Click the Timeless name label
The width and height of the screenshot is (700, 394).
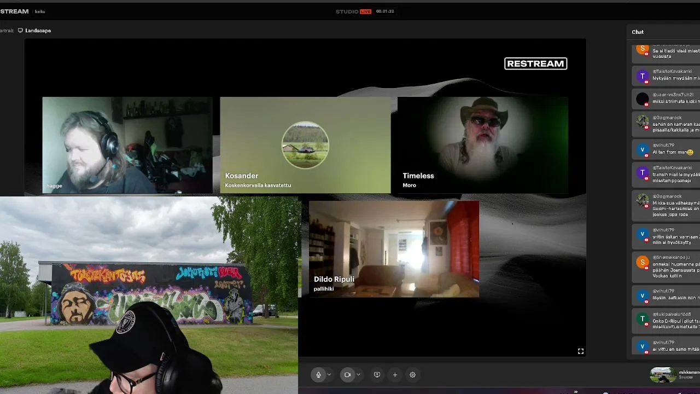(418, 176)
